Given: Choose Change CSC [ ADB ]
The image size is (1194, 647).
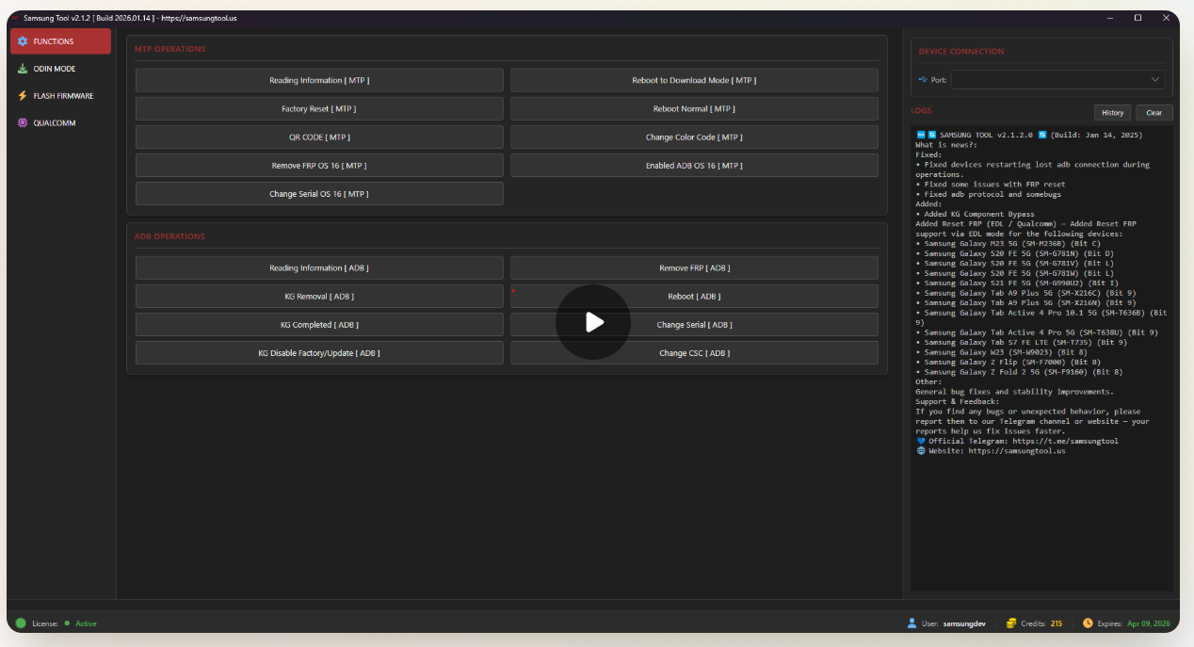Looking at the screenshot, I should click(694, 353).
